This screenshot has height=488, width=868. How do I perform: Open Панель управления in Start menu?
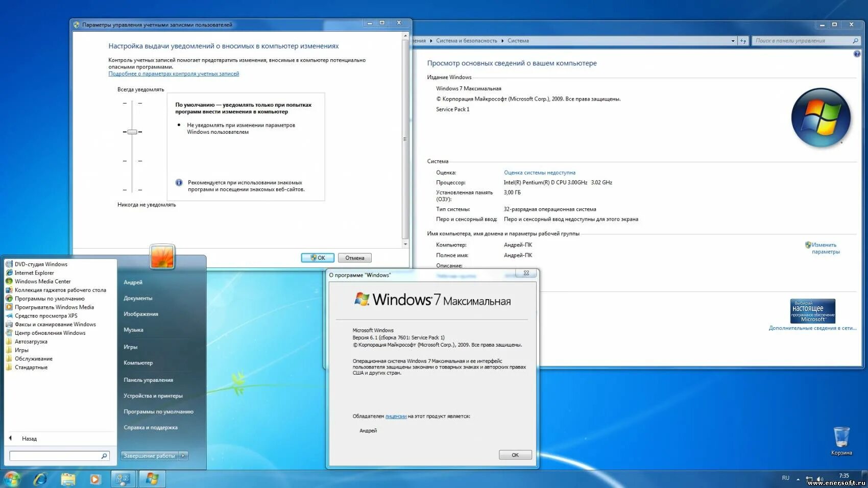[x=148, y=380]
